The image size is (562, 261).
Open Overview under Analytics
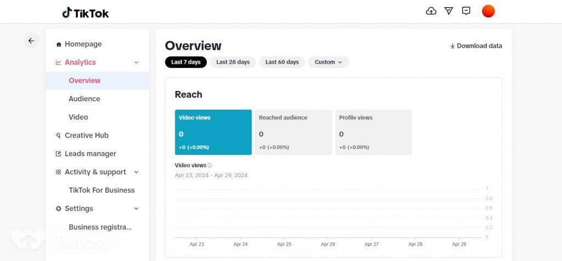(x=97, y=81)
